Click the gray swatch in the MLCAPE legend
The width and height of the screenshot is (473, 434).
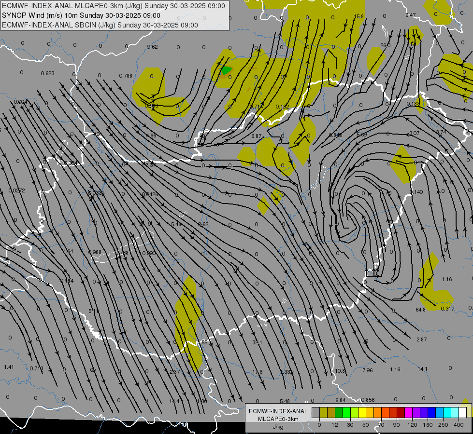pyautogui.click(x=315, y=413)
